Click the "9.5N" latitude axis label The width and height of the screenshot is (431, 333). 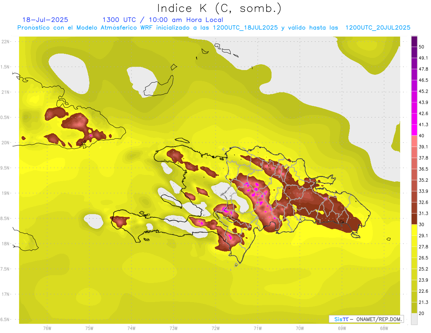point(5,168)
